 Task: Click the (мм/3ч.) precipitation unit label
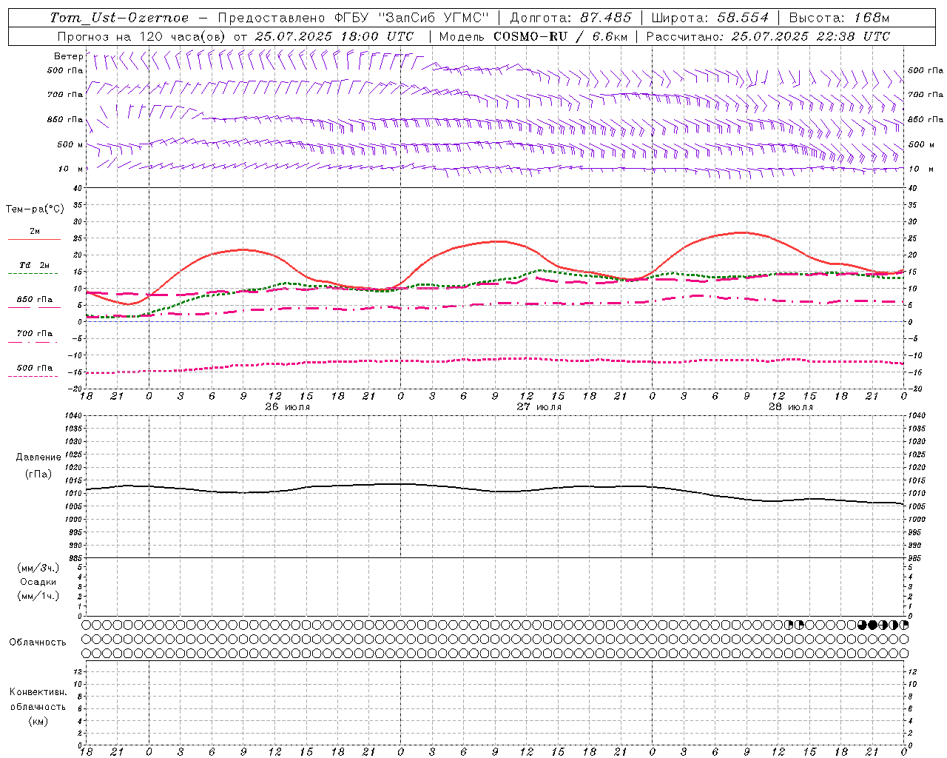[38, 568]
